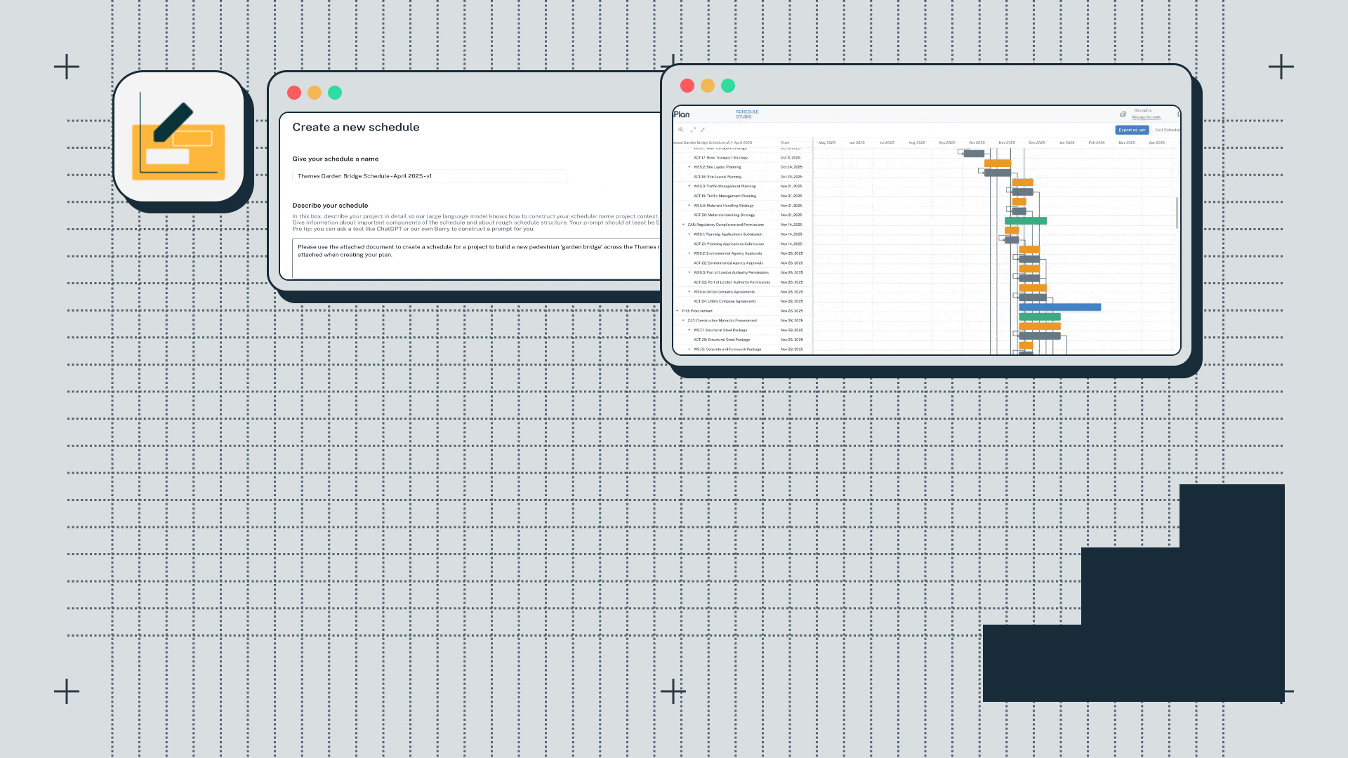Click the Dec 2025 timeline month header
Viewport: 1348px width, 758px height.
coord(1037,142)
